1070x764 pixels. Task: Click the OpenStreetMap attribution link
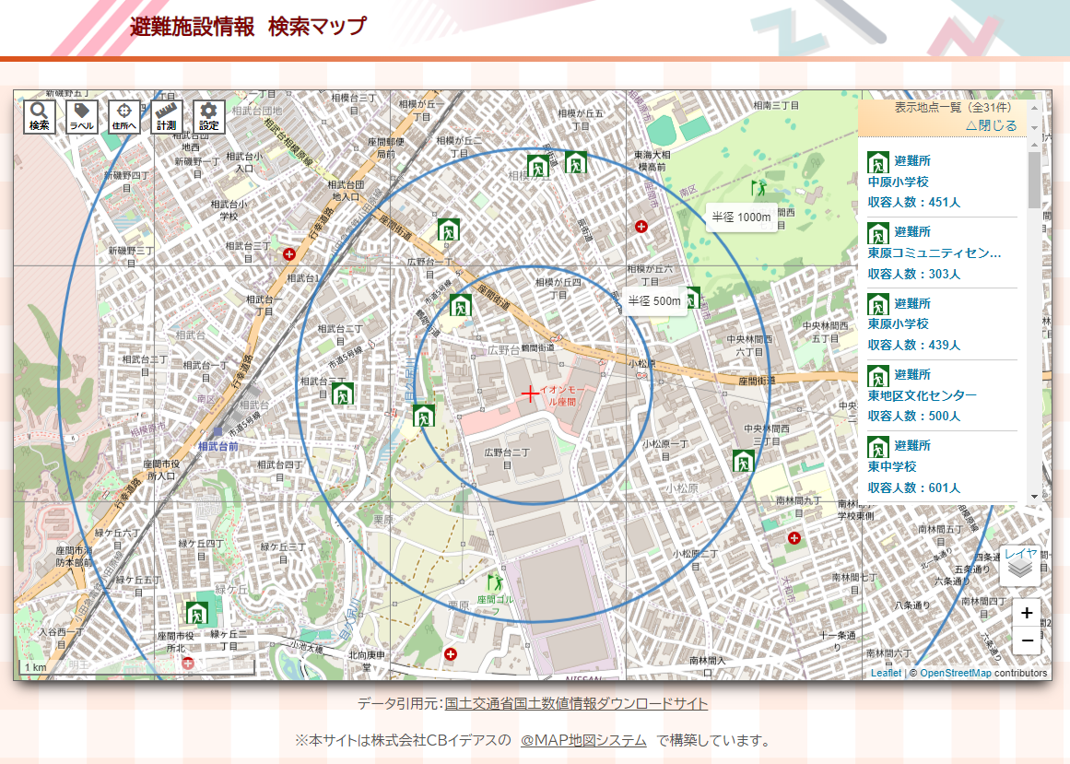coord(955,673)
